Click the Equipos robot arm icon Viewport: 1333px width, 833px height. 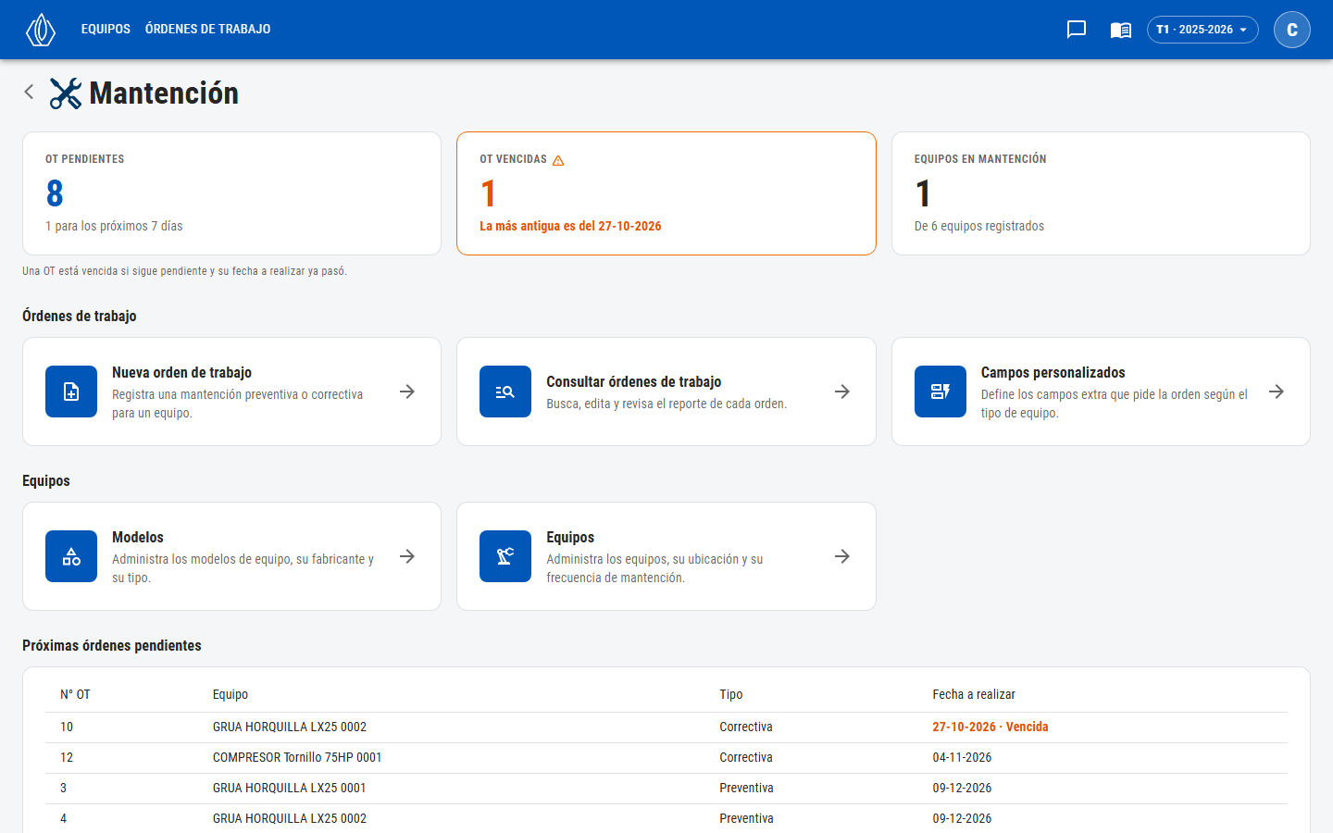click(505, 556)
